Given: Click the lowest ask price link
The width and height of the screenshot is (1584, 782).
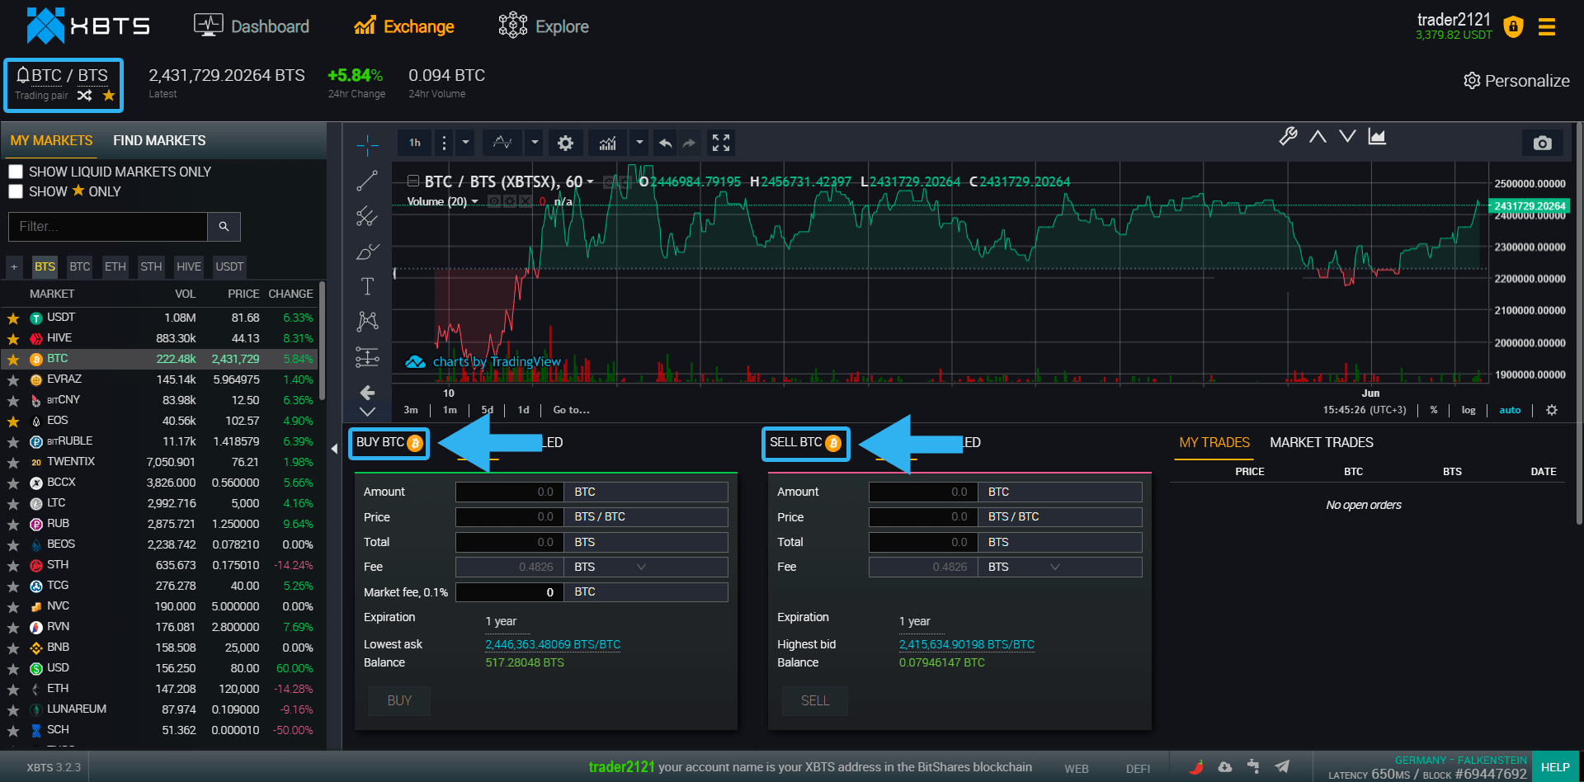Looking at the screenshot, I should pos(552,644).
